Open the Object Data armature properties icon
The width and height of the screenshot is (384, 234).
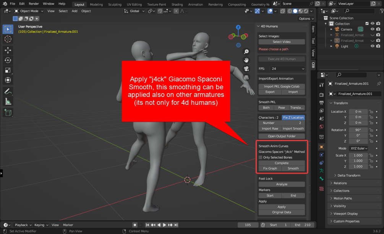click(x=322, y=171)
